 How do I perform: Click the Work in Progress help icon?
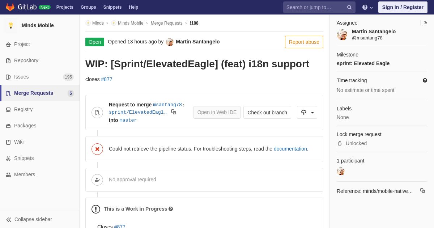click(x=171, y=209)
